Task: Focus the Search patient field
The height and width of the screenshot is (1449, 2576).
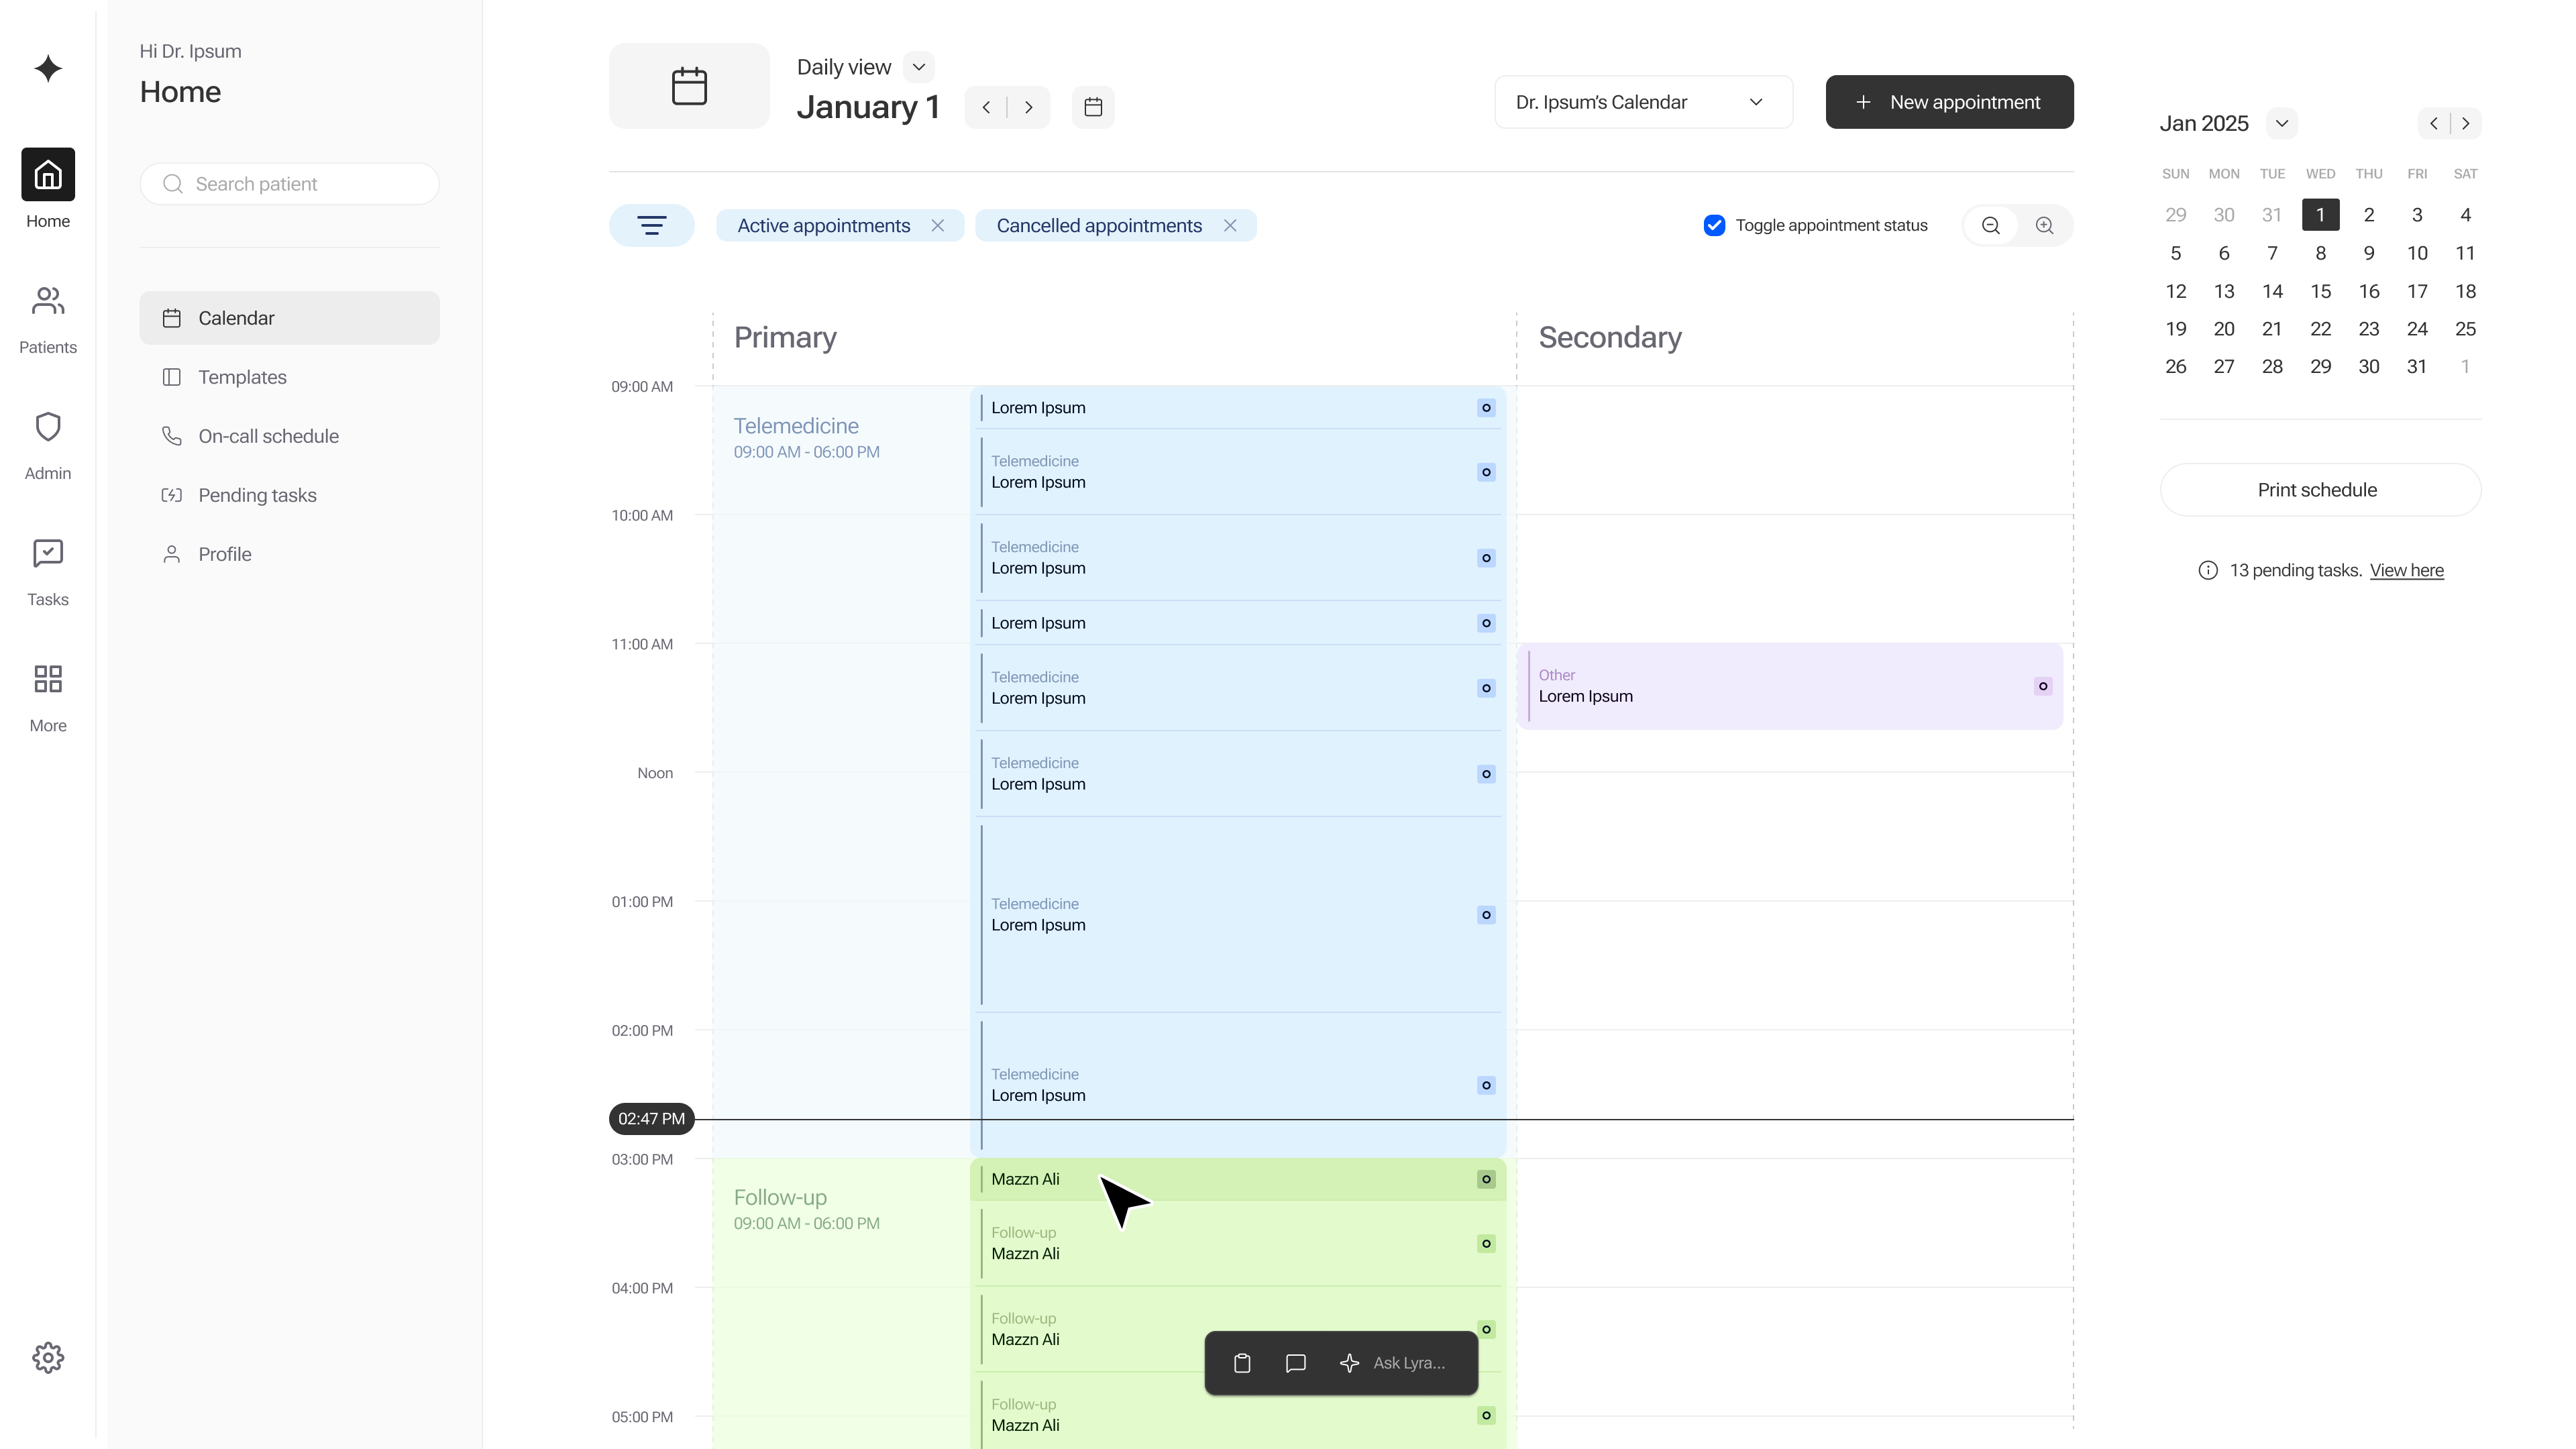Action: coord(289,184)
